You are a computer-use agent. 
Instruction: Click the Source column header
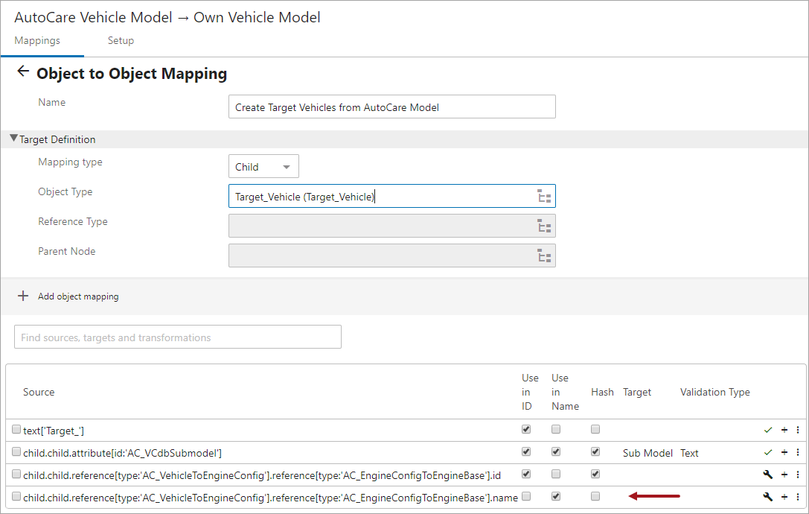39,392
